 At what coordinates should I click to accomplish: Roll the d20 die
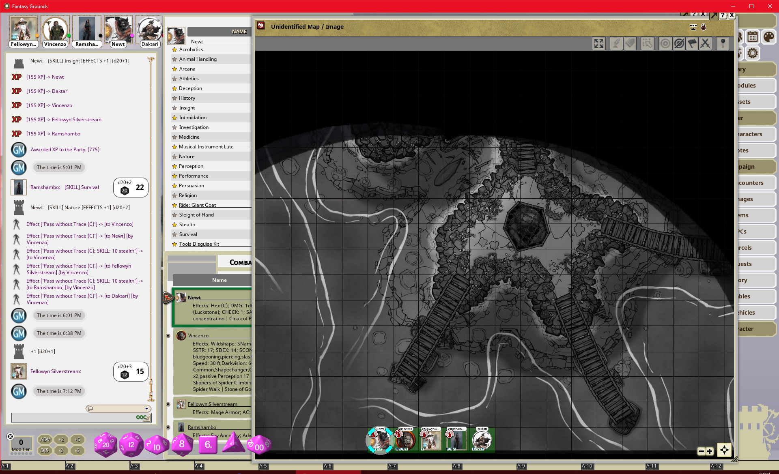tap(106, 444)
